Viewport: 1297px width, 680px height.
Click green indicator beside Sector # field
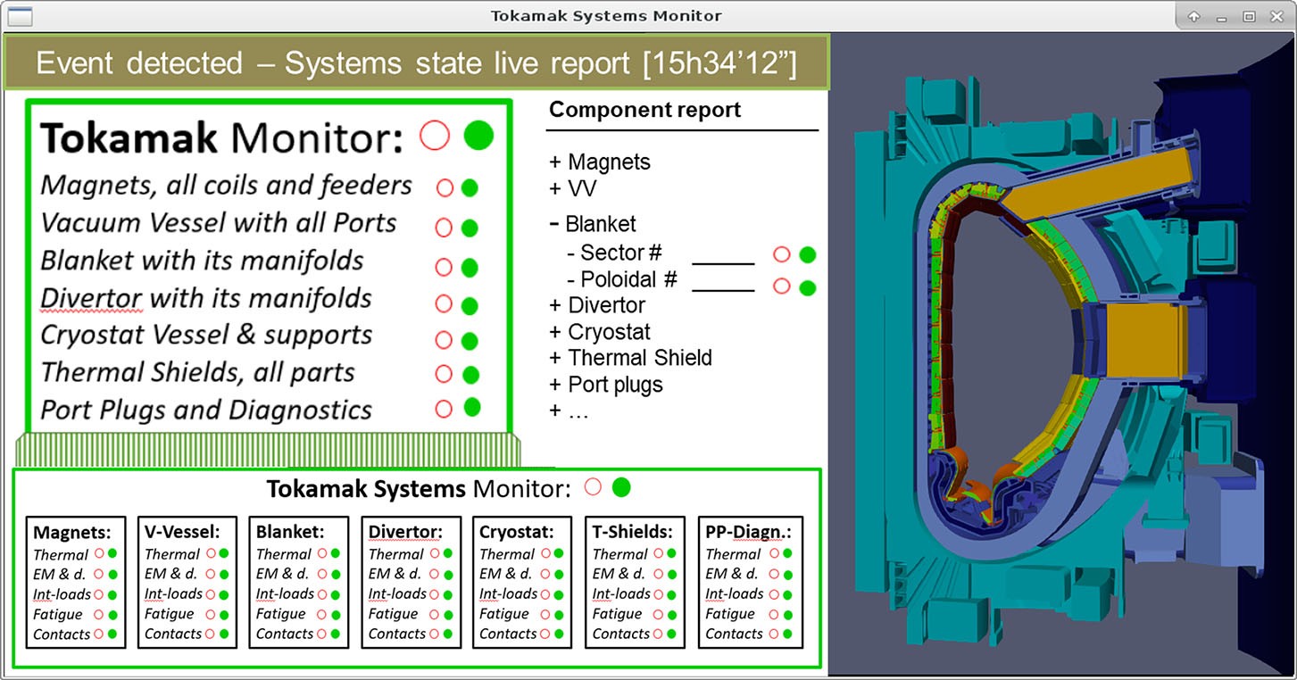pyautogui.click(x=807, y=255)
